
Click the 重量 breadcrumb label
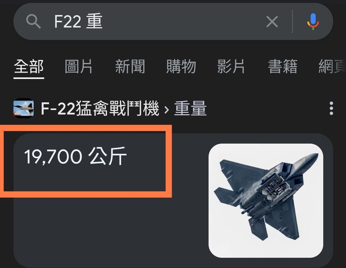point(190,108)
